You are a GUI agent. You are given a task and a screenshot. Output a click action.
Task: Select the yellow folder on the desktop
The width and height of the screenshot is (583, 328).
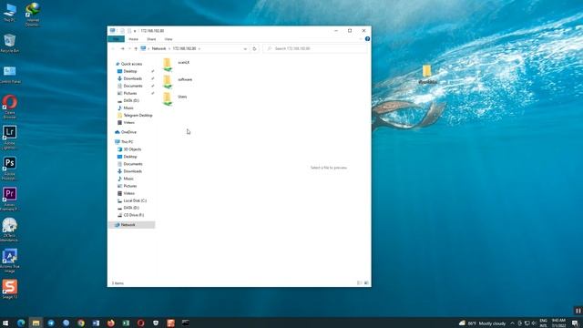(x=427, y=75)
